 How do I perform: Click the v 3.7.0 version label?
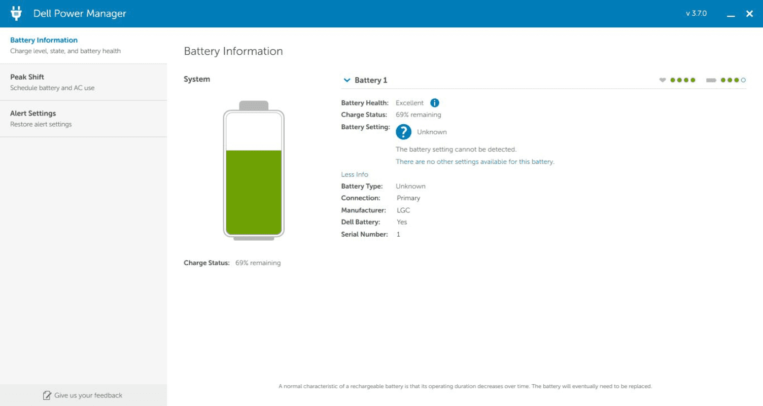[696, 14]
